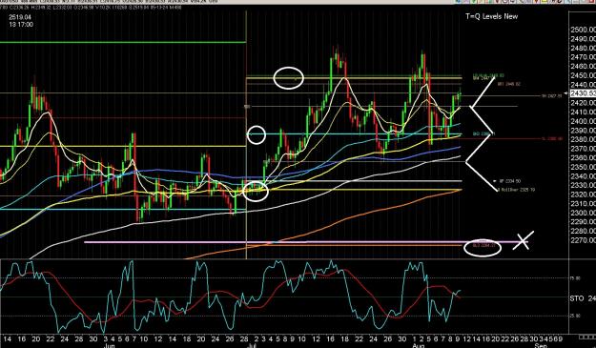Click the 2320.00 price axis label
The width and height of the screenshot is (596, 348).
(583, 194)
